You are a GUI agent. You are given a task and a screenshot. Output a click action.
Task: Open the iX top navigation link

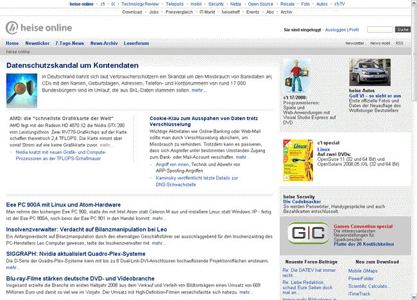pos(114,4)
